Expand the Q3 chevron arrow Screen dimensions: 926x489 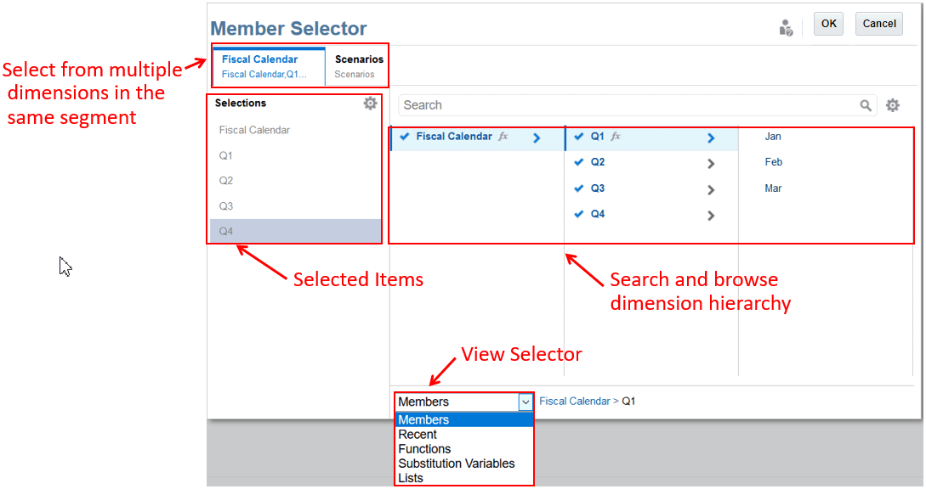point(711,190)
